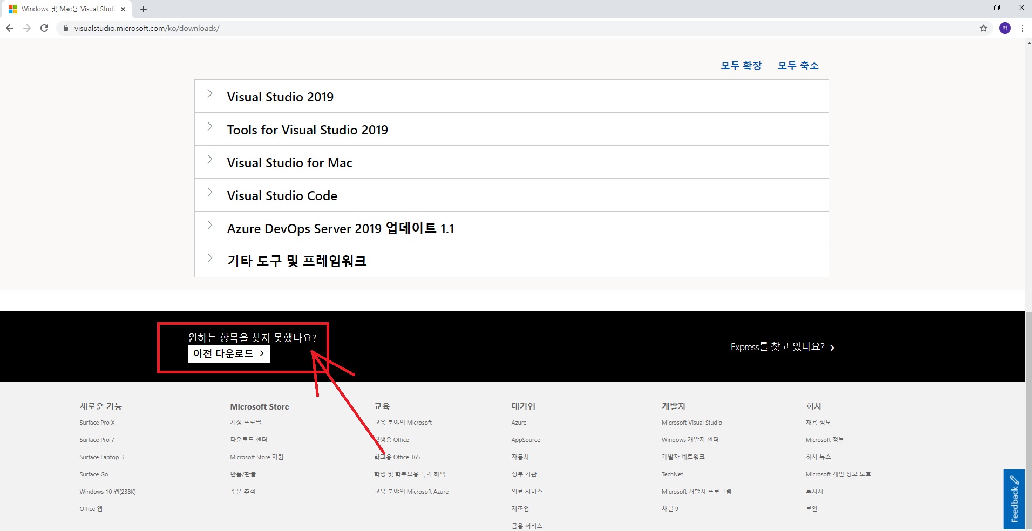1032x531 pixels.
Task: Bookmark this page with the star icon
Action: (983, 28)
